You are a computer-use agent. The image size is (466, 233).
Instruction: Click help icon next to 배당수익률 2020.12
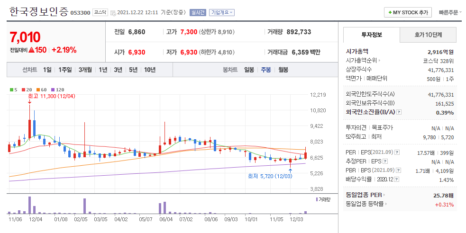click(x=396, y=179)
